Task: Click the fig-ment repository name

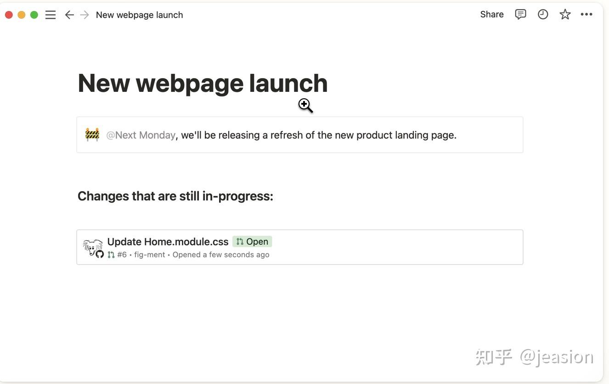Action: coord(149,255)
